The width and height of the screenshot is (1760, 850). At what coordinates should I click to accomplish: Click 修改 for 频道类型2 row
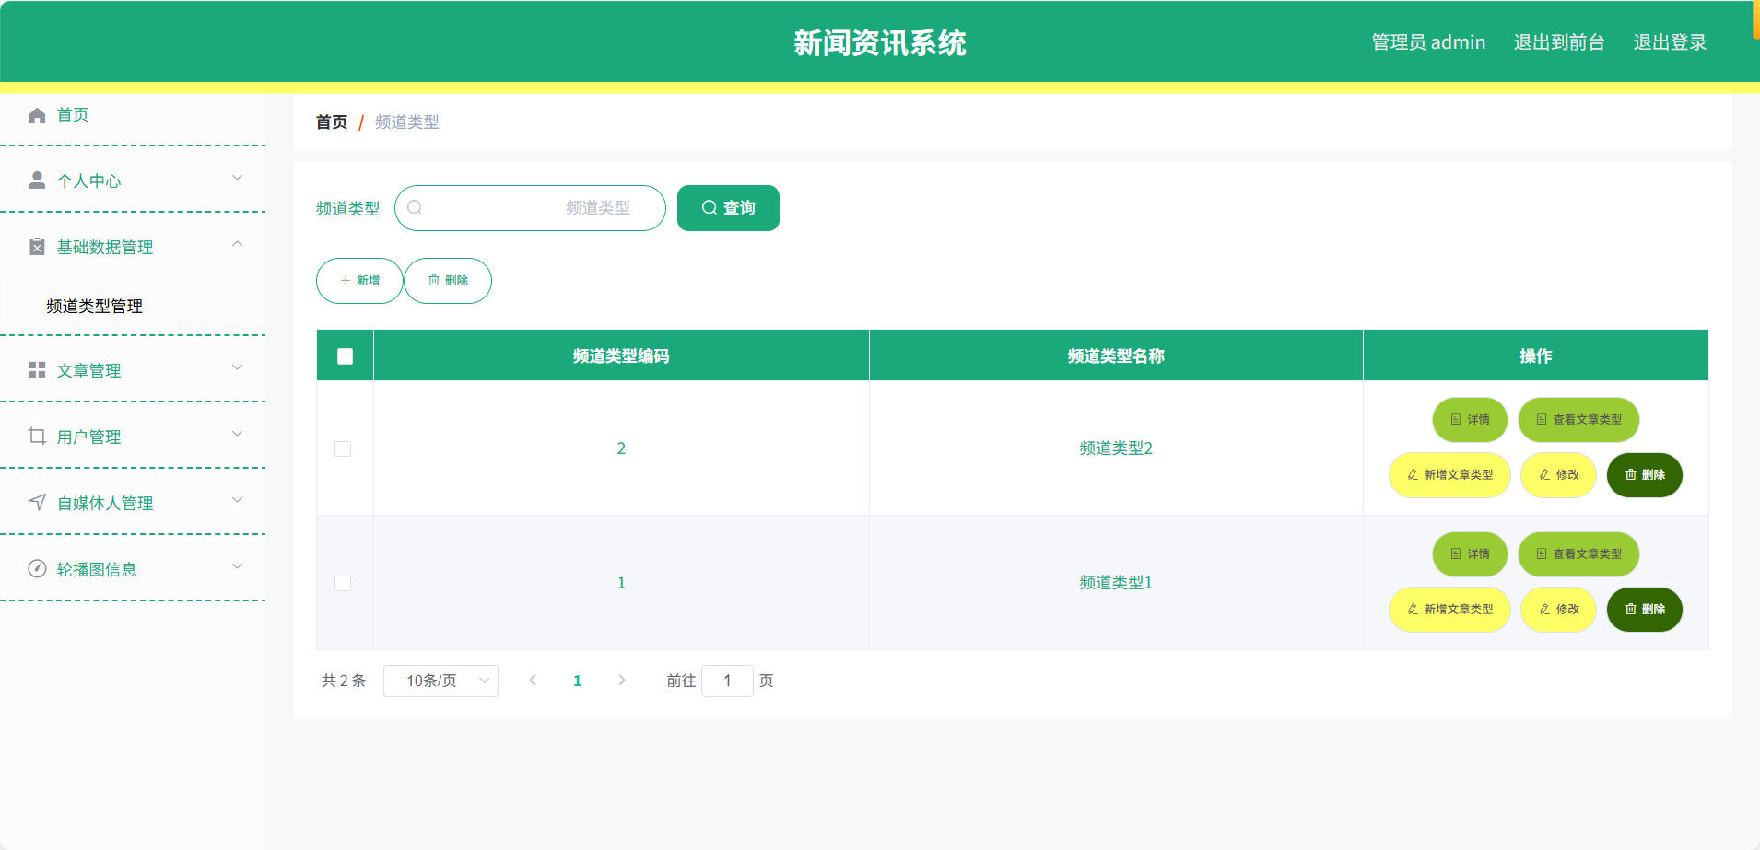click(1558, 475)
